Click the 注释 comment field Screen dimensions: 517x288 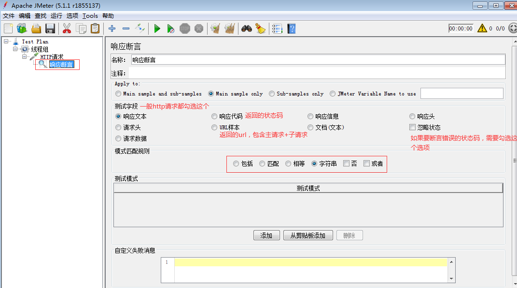(317, 73)
